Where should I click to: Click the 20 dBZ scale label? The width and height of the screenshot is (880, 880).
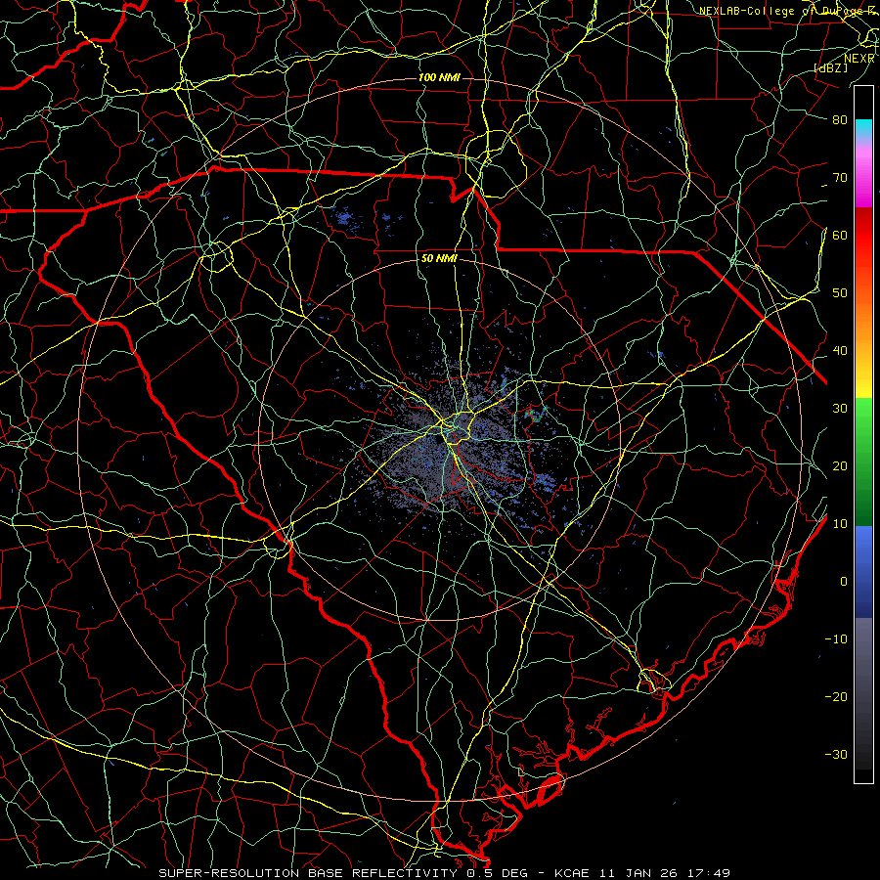pos(840,465)
